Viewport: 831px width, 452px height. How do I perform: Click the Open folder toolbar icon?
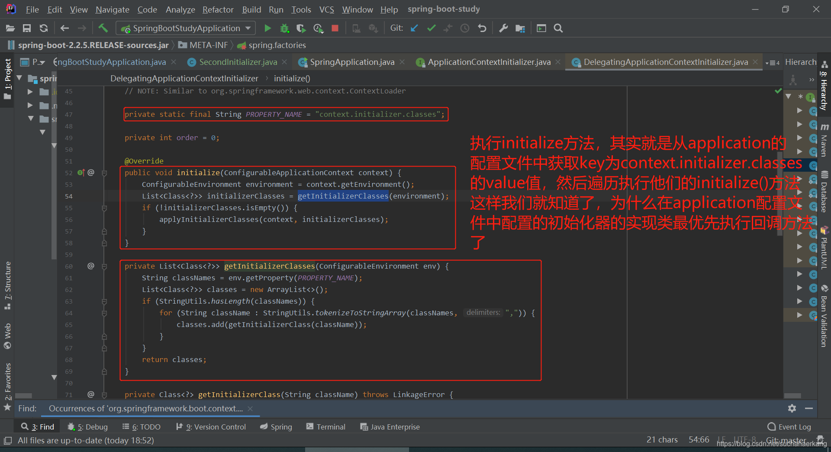(10, 29)
